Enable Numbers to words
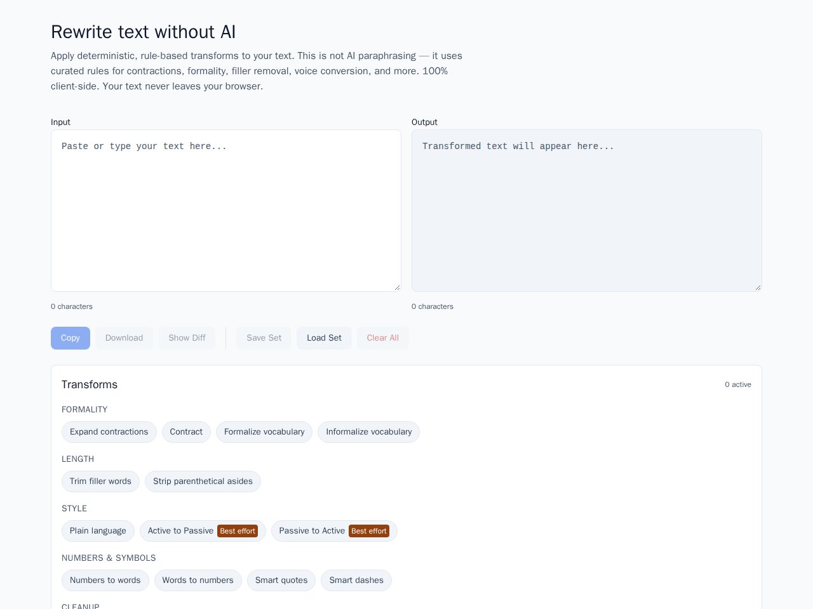 (x=105, y=580)
